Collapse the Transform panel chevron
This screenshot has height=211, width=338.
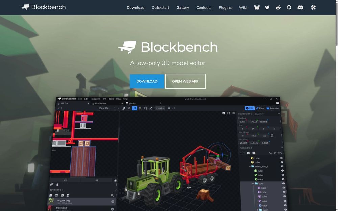[x=279, y=114]
